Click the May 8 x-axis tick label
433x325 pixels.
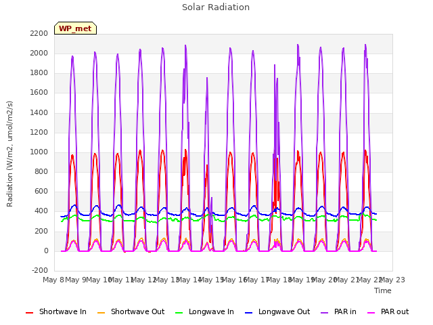pos(53,280)
